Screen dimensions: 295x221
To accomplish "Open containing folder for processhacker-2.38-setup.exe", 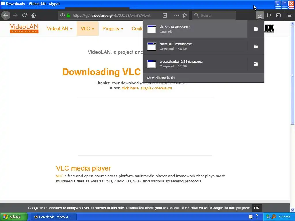I will (x=256, y=64).
